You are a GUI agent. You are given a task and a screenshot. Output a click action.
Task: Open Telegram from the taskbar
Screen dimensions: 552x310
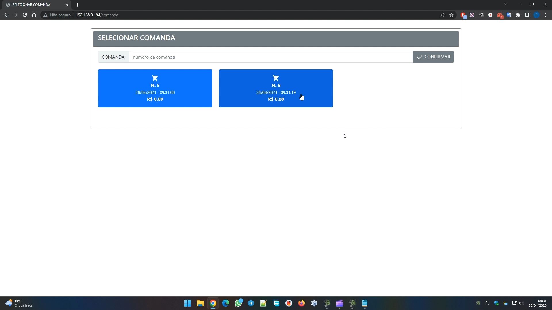pos(251,303)
